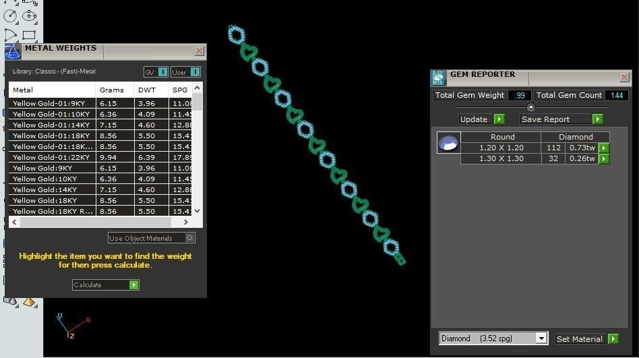Viewport: 639px width, 358px height.
Task: Select the gray cone solids tool
Action: click(x=10, y=302)
